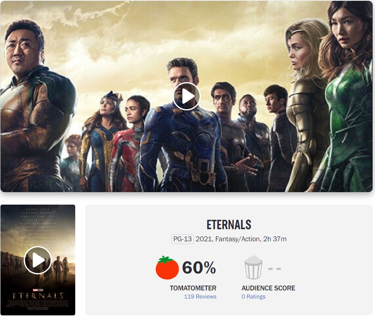
Task: Open the 0 Ratings link
Action: 253,296
